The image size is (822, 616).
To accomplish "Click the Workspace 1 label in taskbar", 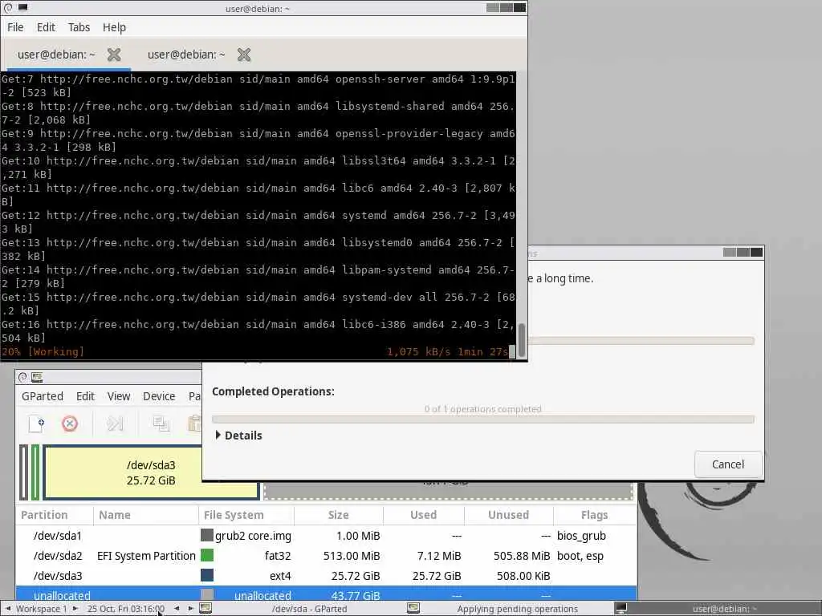I will click(x=42, y=609).
